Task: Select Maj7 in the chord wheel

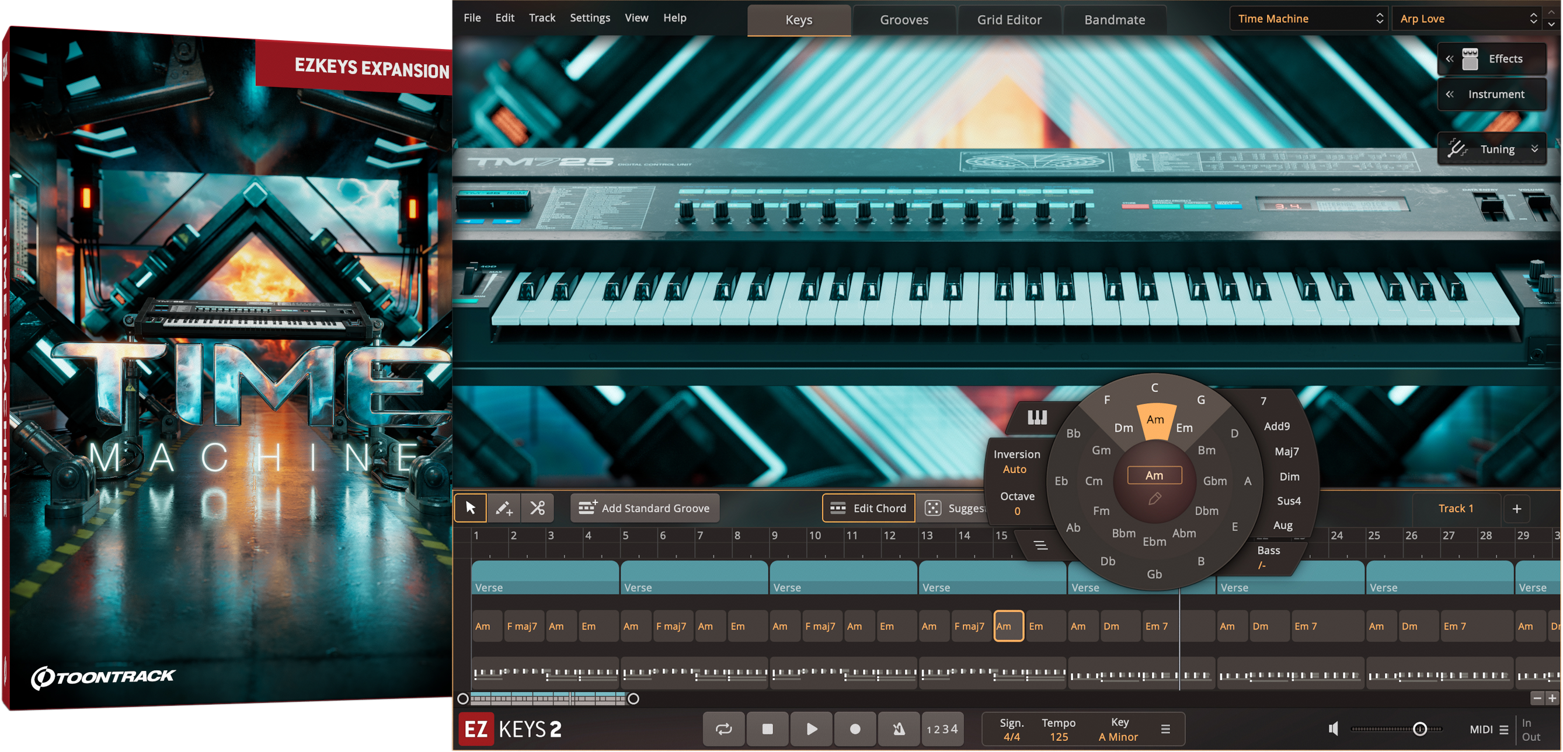Action: tap(1286, 451)
